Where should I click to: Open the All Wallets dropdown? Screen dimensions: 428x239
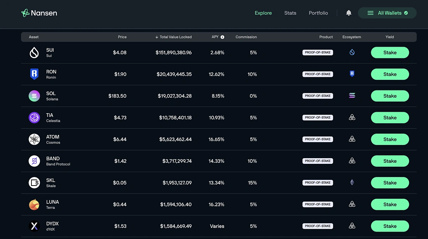tap(387, 13)
